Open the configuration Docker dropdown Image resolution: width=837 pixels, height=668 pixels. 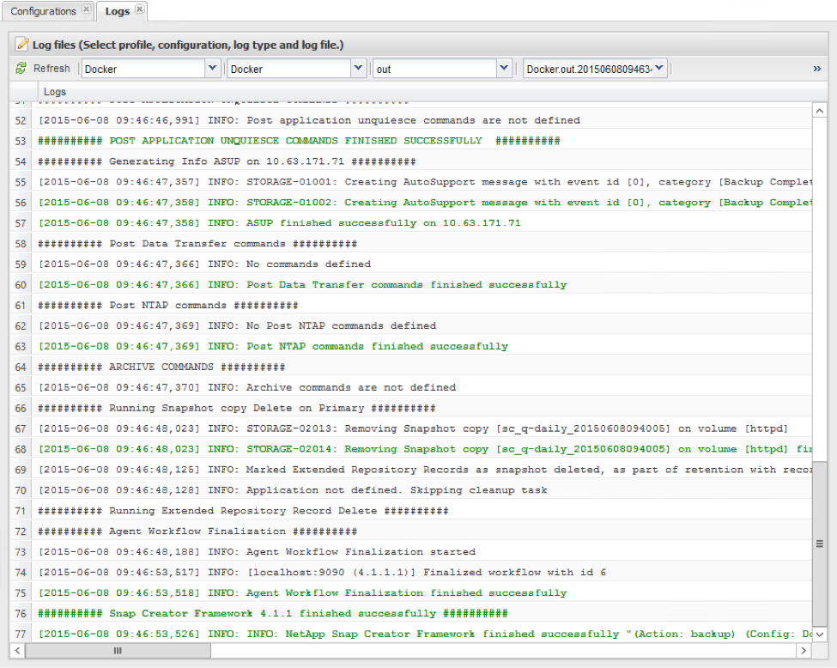[x=359, y=69]
